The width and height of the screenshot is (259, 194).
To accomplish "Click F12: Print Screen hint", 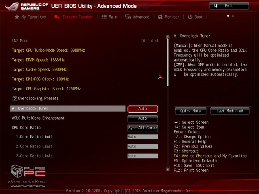I will click(191, 170).
